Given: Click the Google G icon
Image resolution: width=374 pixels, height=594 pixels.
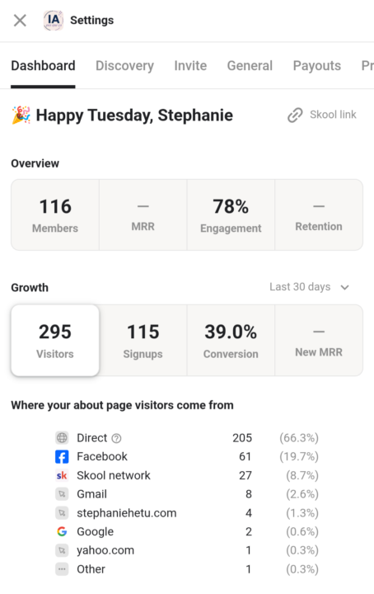Looking at the screenshot, I should [x=62, y=532].
